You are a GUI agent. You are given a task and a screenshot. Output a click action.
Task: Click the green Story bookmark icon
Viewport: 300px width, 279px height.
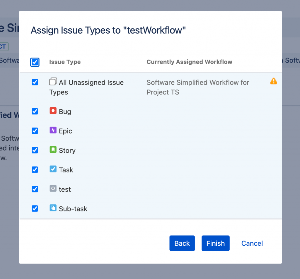(53, 150)
